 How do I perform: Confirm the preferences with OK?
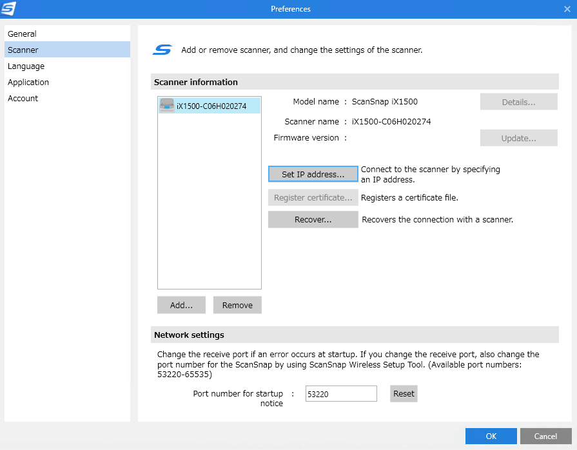click(491, 436)
